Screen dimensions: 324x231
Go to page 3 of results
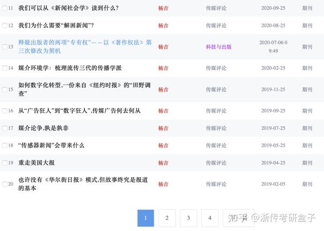click(x=188, y=218)
